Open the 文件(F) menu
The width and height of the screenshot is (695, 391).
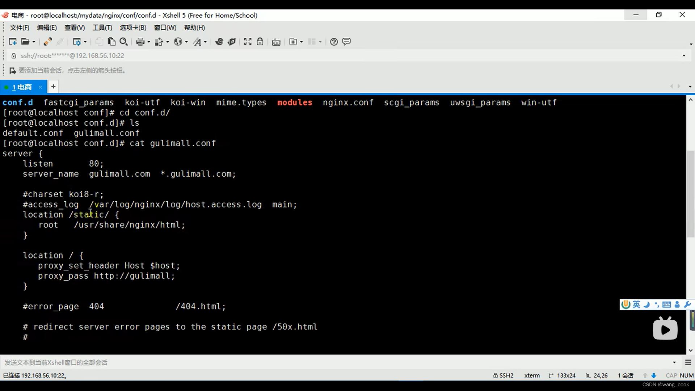[x=20, y=28]
